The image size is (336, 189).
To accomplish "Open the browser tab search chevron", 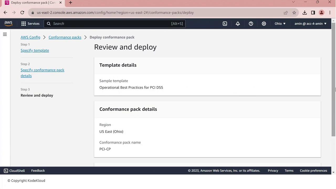I will 293,2.
